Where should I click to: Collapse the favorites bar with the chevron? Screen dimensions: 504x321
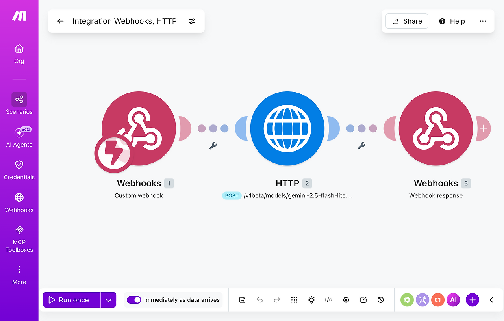coord(491,300)
